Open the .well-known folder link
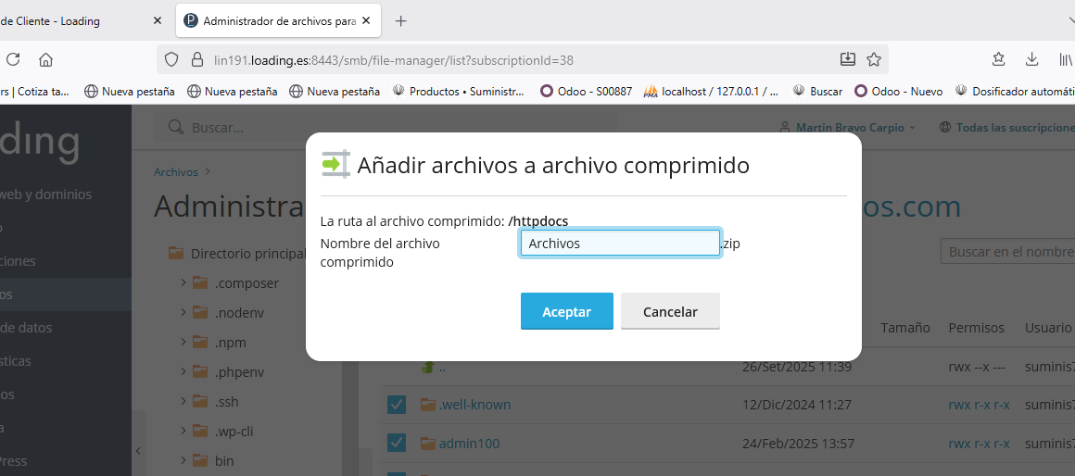 click(x=475, y=404)
